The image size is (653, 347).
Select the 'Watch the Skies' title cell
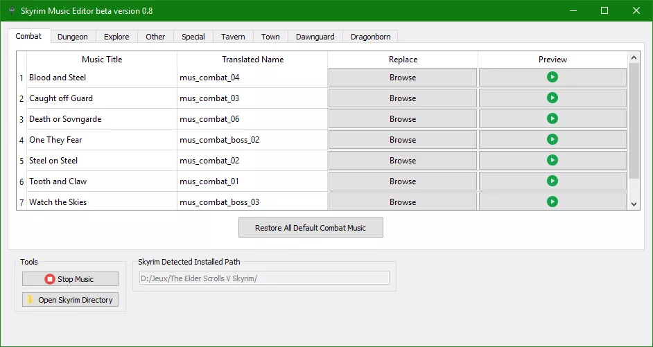coord(102,202)
